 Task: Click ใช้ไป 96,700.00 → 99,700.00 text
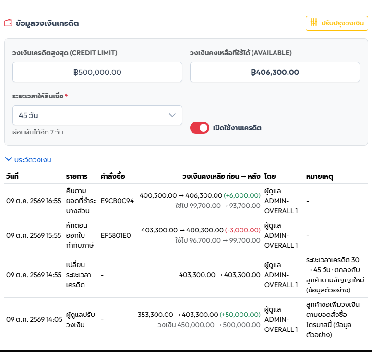point(218,240)
